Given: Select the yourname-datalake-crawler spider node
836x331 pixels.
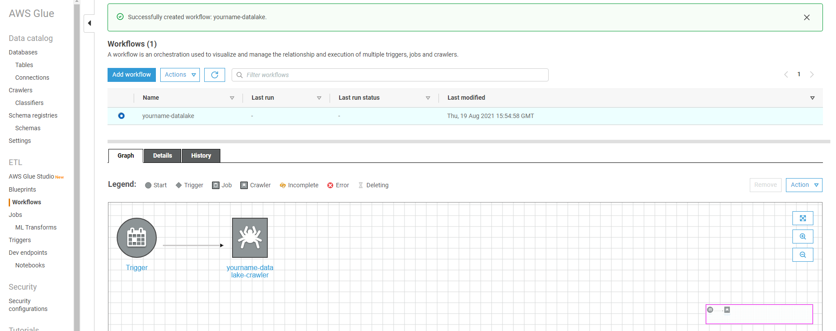Looking at the screenshot, I should (x=250, y=238).
